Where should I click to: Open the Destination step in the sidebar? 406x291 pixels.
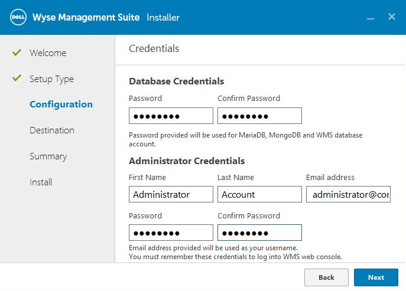coord(52,130)
